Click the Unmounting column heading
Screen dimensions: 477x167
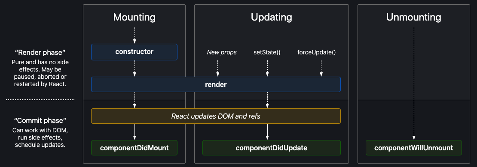pyautogui.click(x=414, y=17)
